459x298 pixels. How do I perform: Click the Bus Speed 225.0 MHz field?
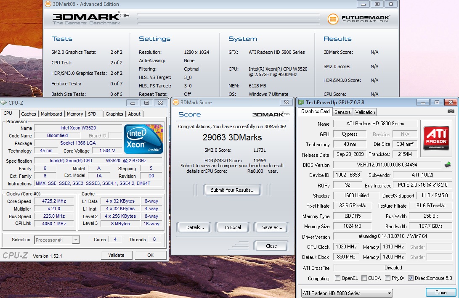[54, 216]
